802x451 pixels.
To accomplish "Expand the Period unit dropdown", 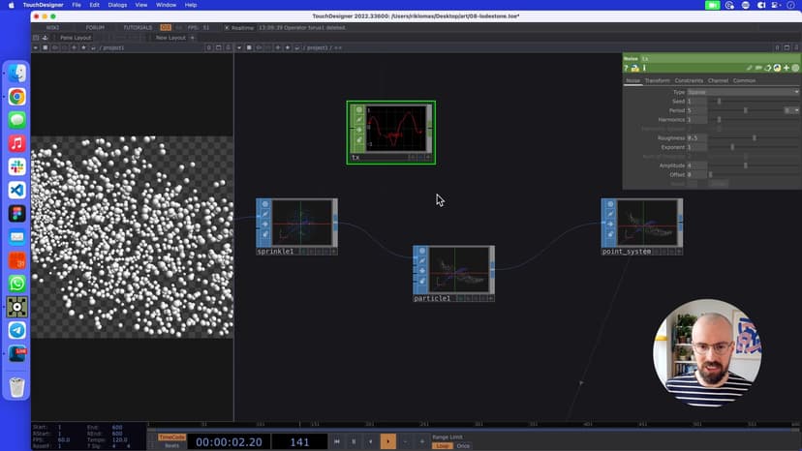I will click(791, 110).
